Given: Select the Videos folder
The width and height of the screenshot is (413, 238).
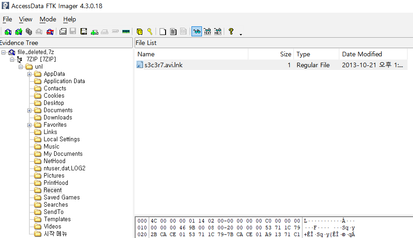Looking at the screenshot, I should click(52, 227).
